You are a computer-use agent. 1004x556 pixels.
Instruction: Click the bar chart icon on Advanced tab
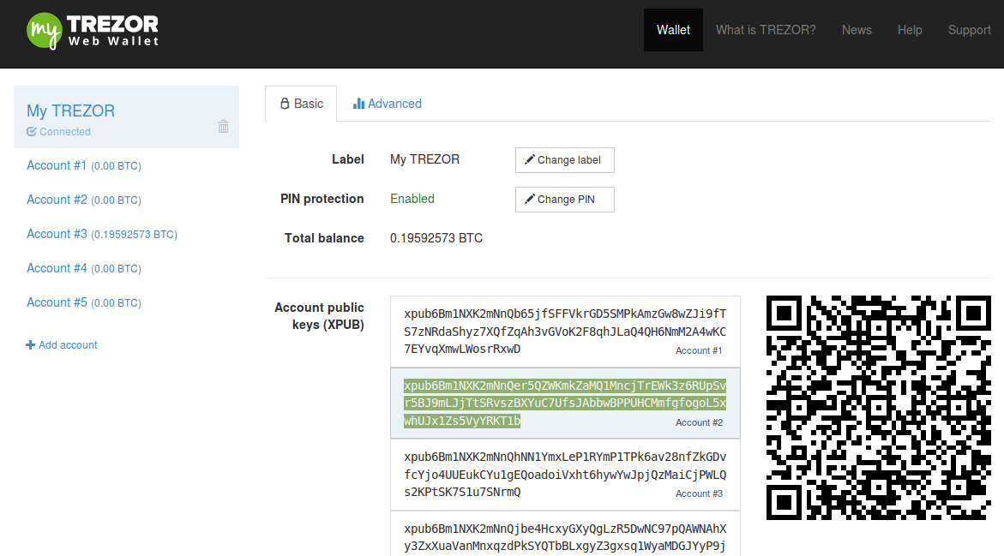(358, 104)
